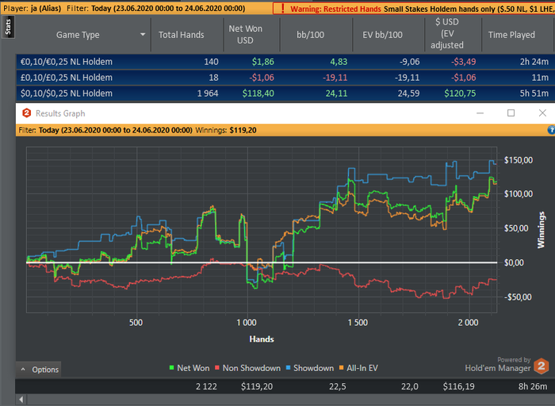Toggle the Net Won green legend entry
555x406 pixels.
pos(189,368)
